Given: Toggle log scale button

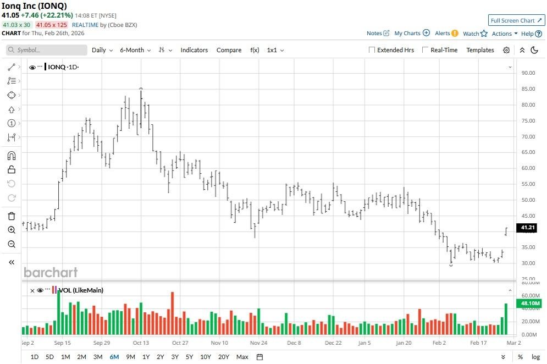Looking at the screenshot, I should [535, 357].
